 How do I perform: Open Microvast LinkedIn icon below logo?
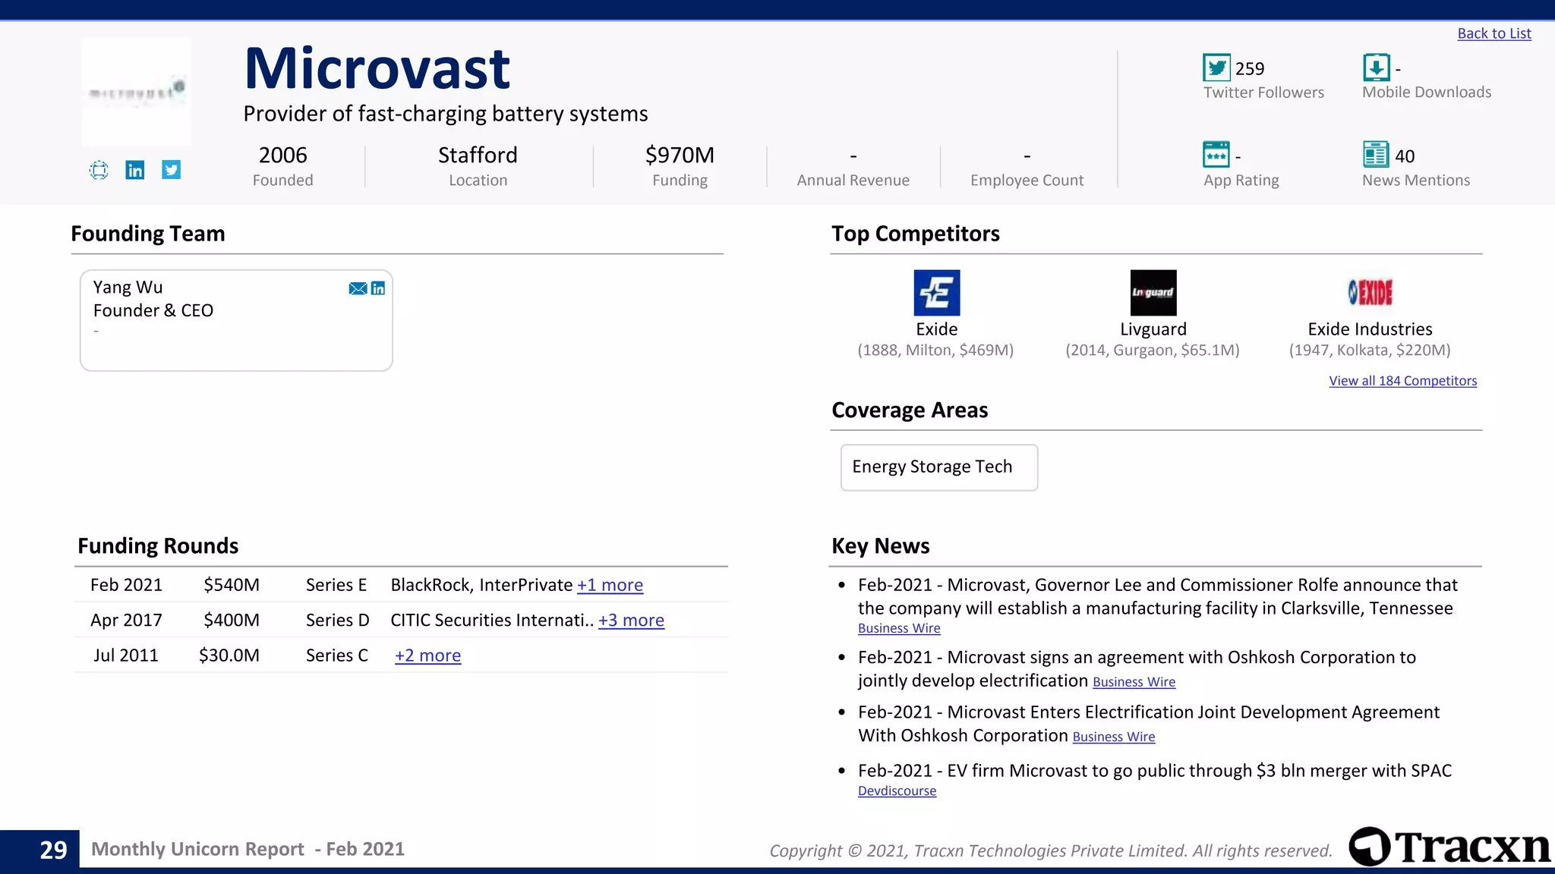tap(135, 170)
